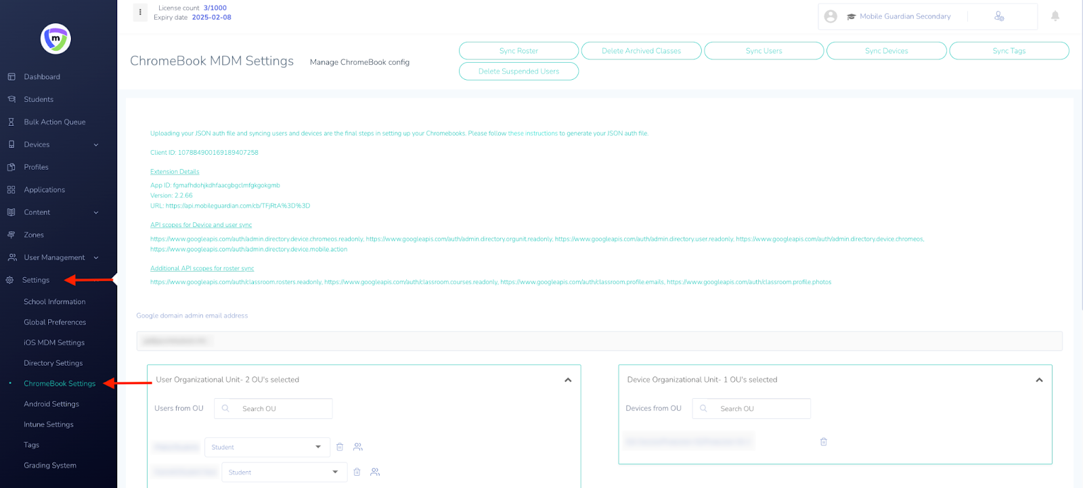
Task: Delete the first user OU using trash icon
Action: [x=340, y=447]
